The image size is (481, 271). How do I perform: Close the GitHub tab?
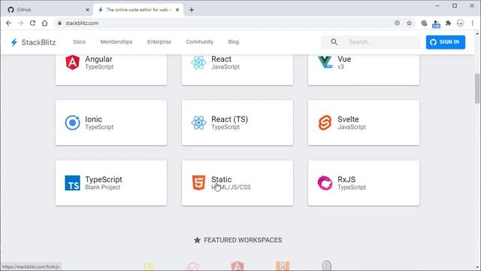point(87,10)
